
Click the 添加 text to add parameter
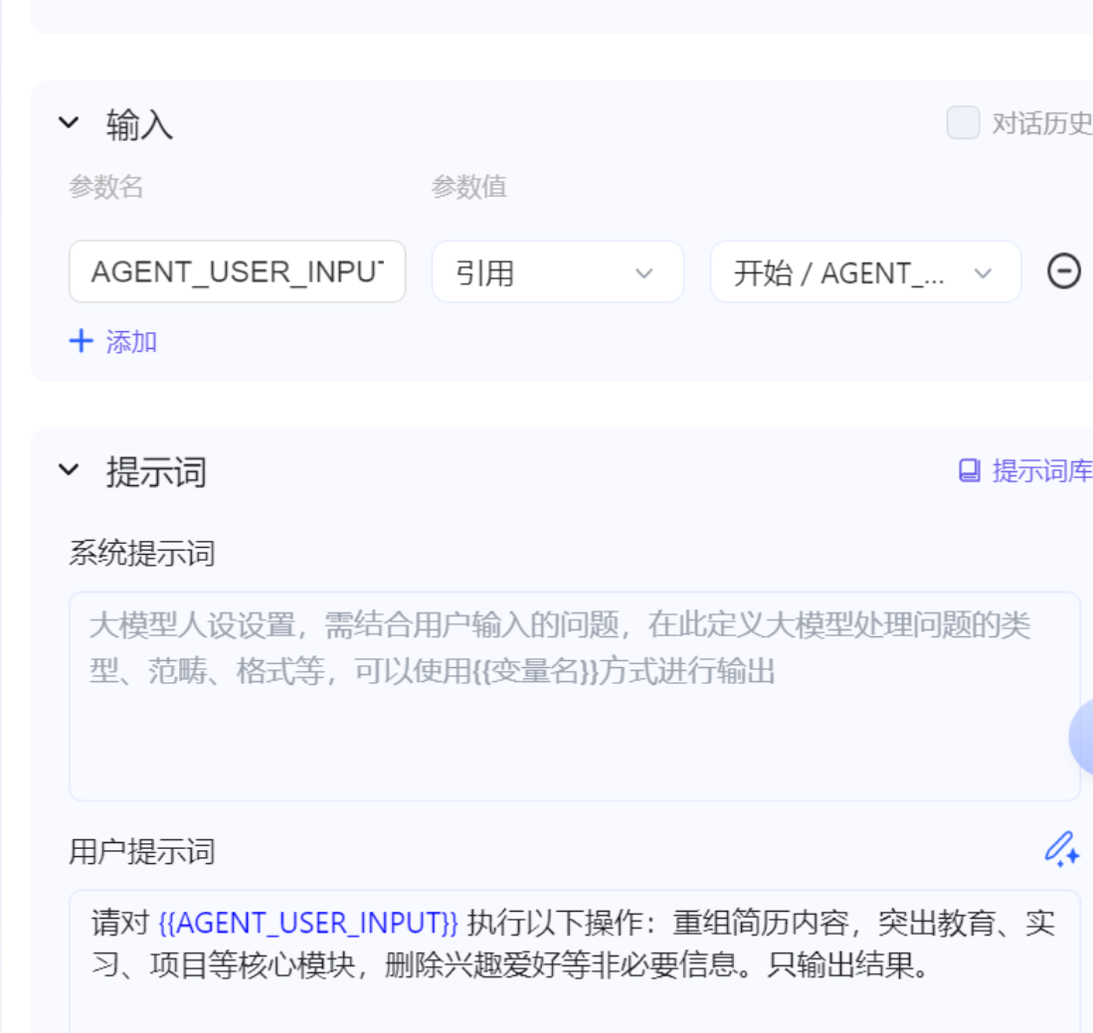pos(131,342)
